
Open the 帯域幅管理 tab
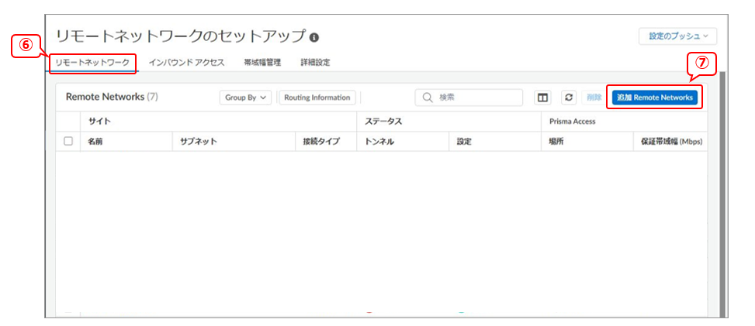point(262,63)
